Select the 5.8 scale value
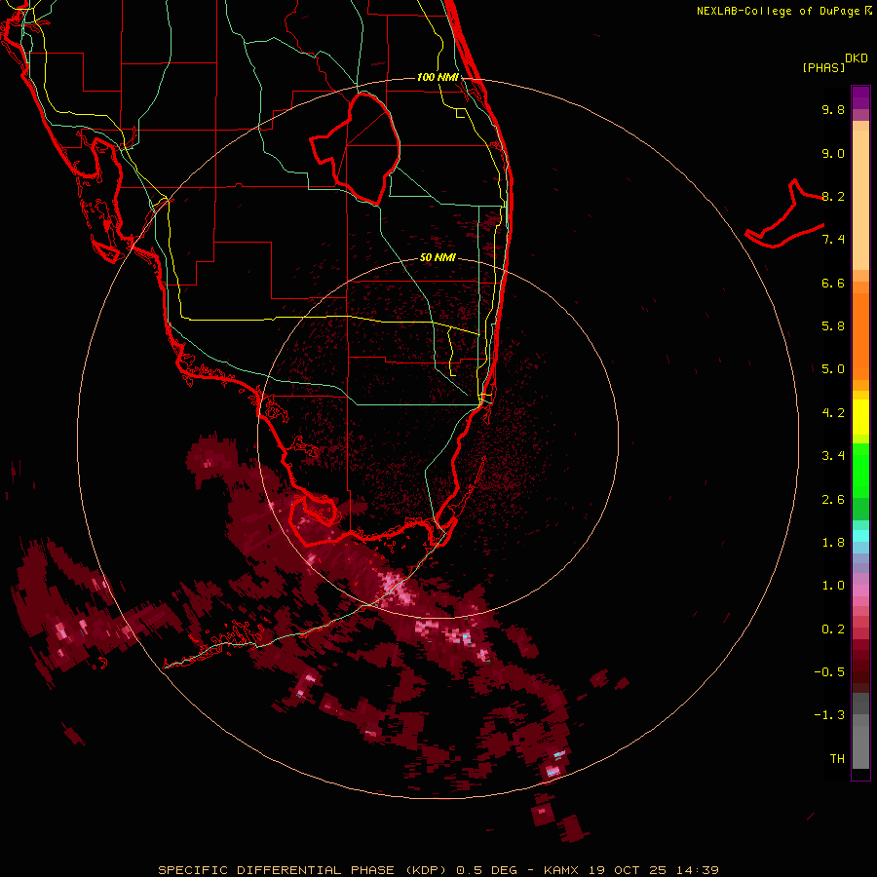 pyautogui.click(x=833, y=326)
